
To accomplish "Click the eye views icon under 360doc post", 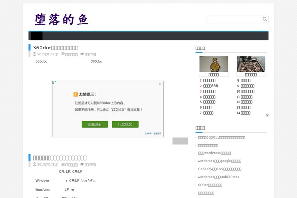I will pyautogui.click(x=82, y=54).
